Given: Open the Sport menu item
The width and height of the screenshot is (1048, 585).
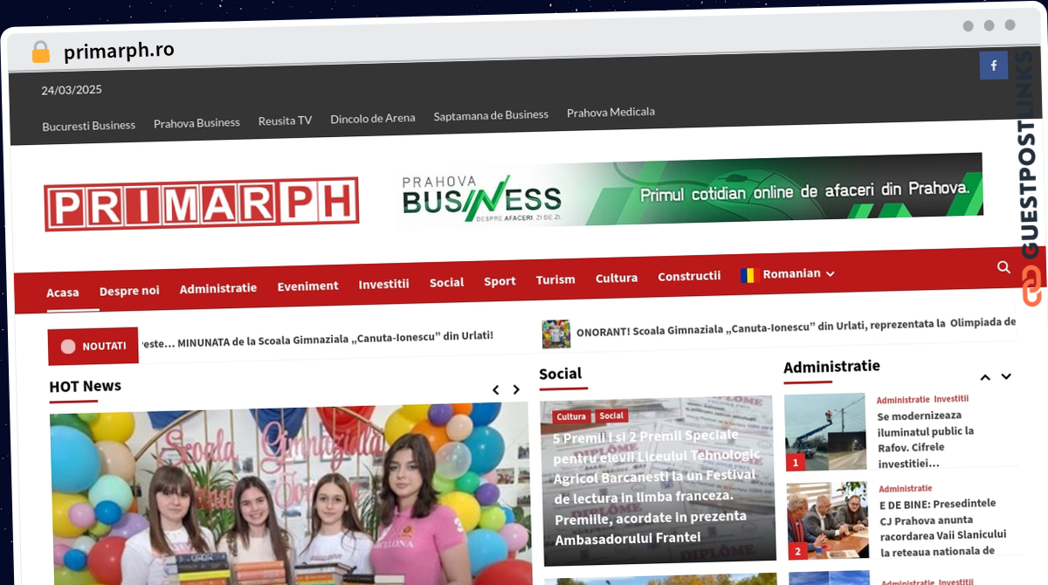Looking at the screenshot, I should coord(500,281).
